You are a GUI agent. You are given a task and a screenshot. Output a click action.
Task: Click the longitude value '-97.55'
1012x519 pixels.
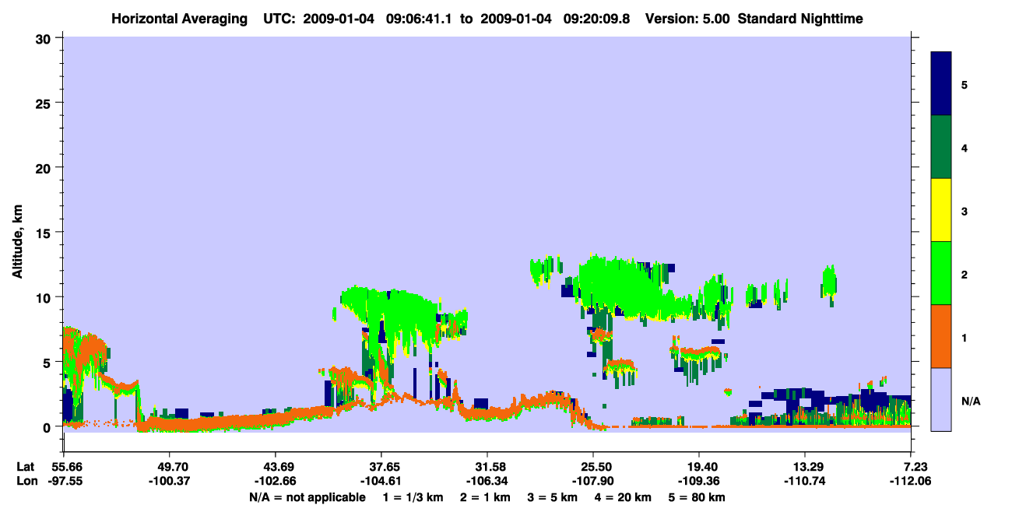coord(64,481)
